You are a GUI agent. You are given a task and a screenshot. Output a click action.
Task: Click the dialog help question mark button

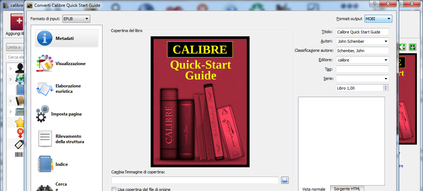(x=375, y=4)
